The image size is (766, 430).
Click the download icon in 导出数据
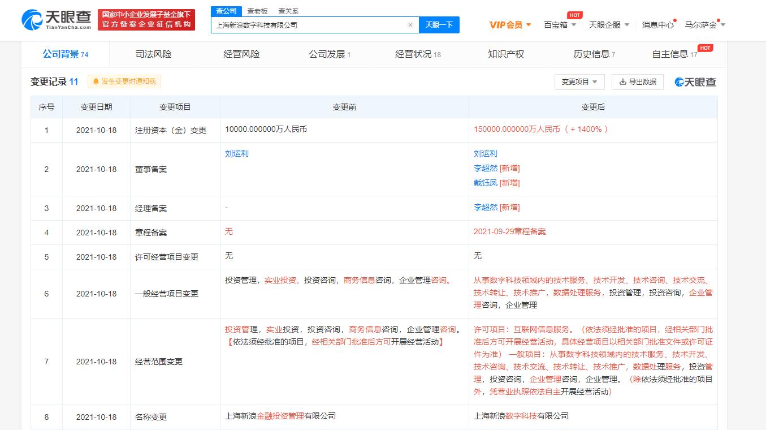pyautogui.click(x=623, y=81)
